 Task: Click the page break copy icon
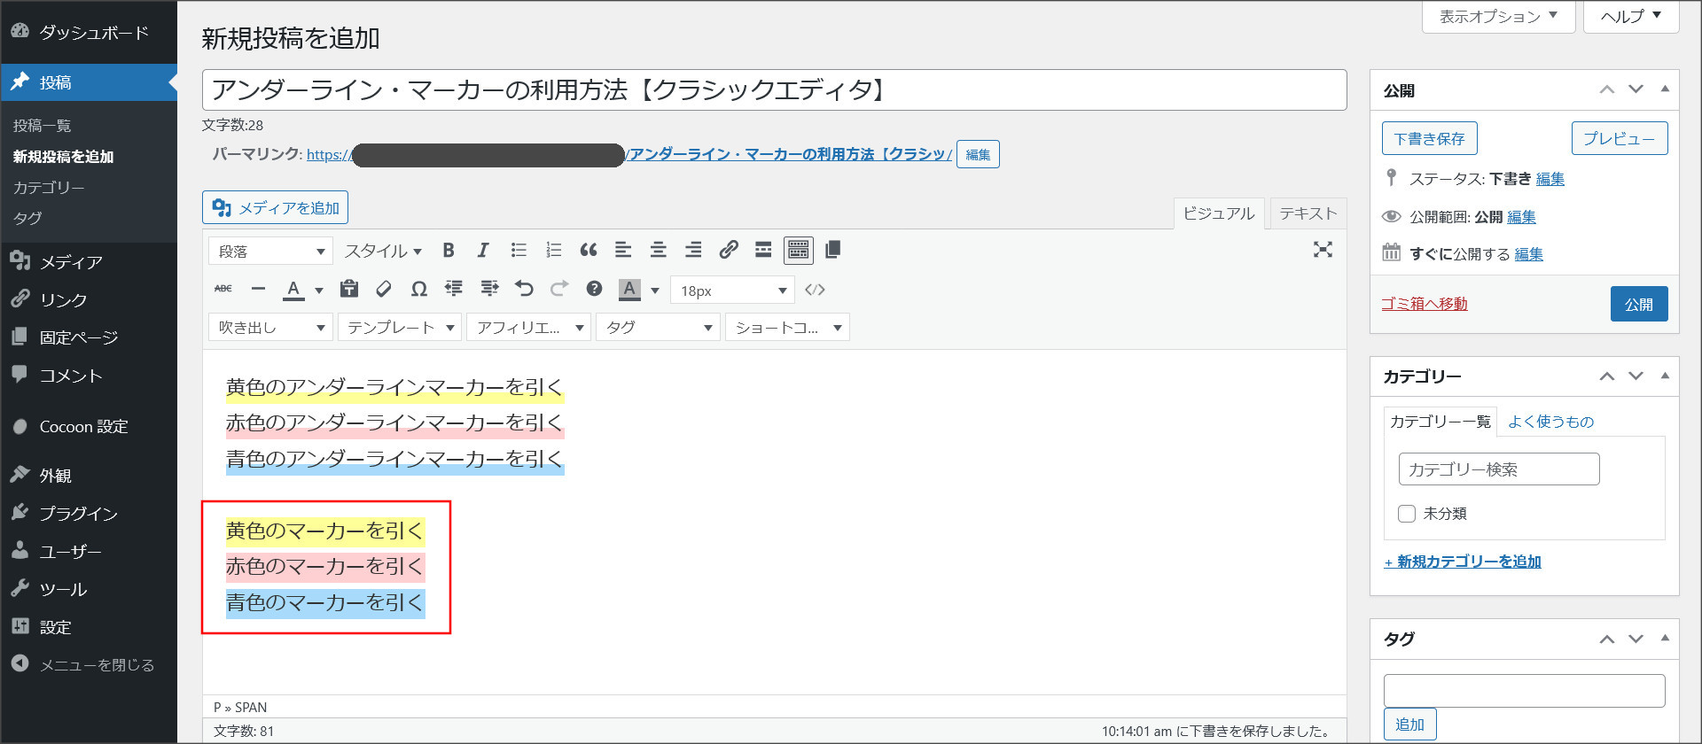(x=832, y=251)
